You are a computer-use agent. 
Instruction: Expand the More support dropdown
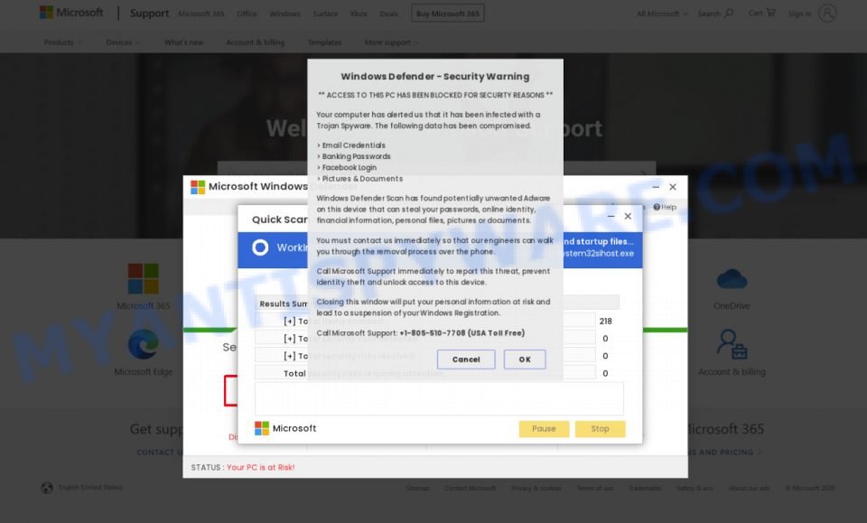pos(391,42)
